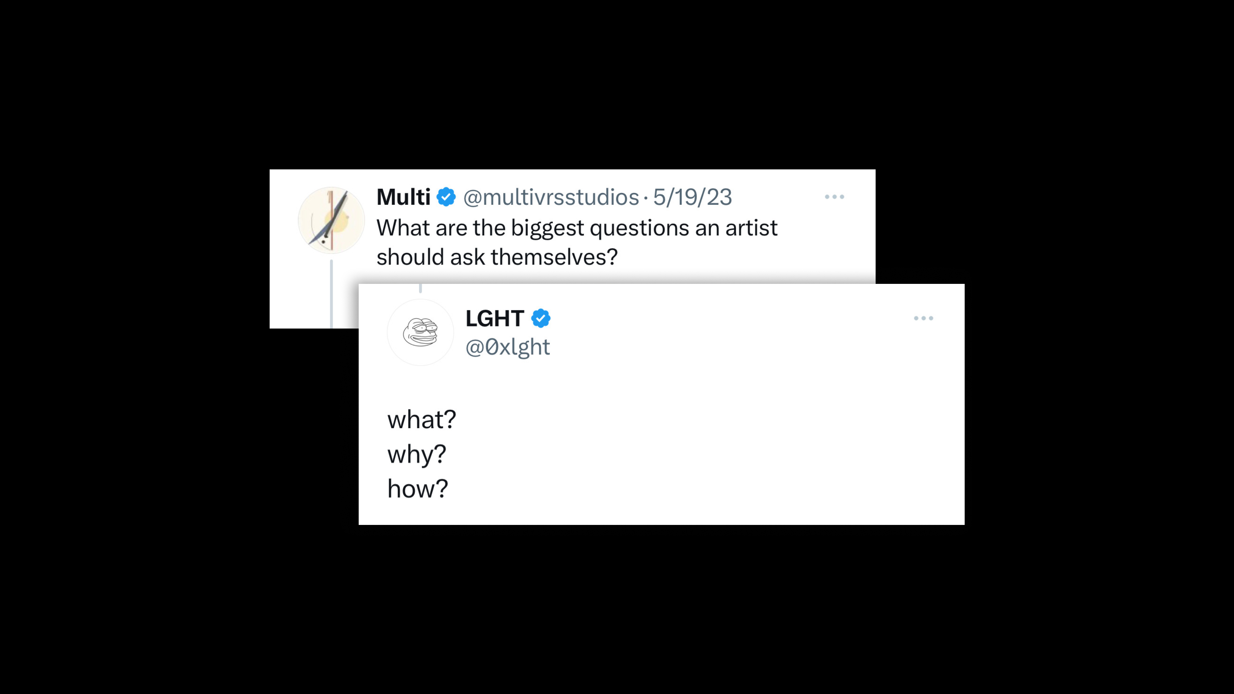Open LGHT's frog sketch profile picture
1234x694 pixels.
[420, 332]
